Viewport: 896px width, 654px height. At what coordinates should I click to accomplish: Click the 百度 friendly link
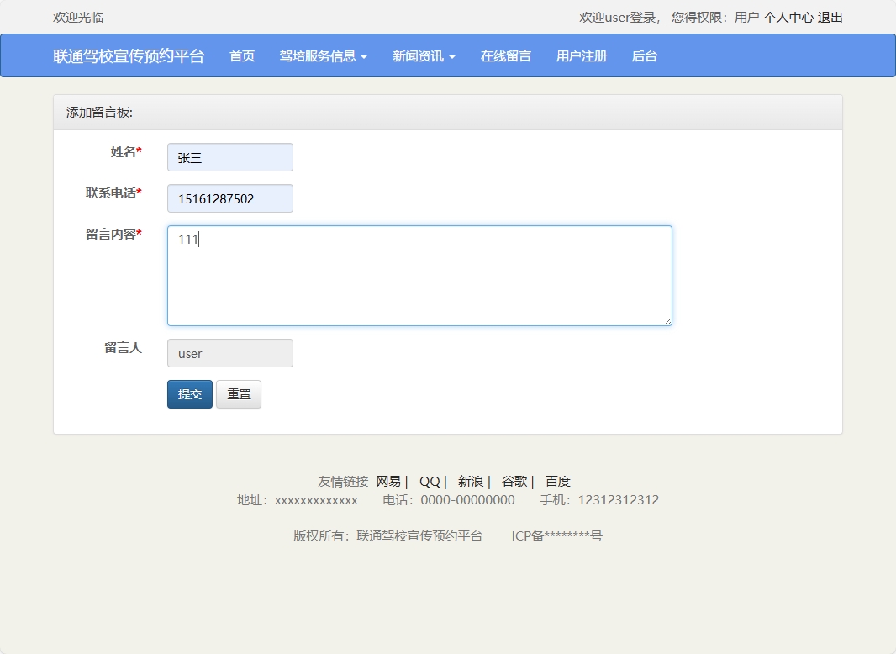point(559,481)
